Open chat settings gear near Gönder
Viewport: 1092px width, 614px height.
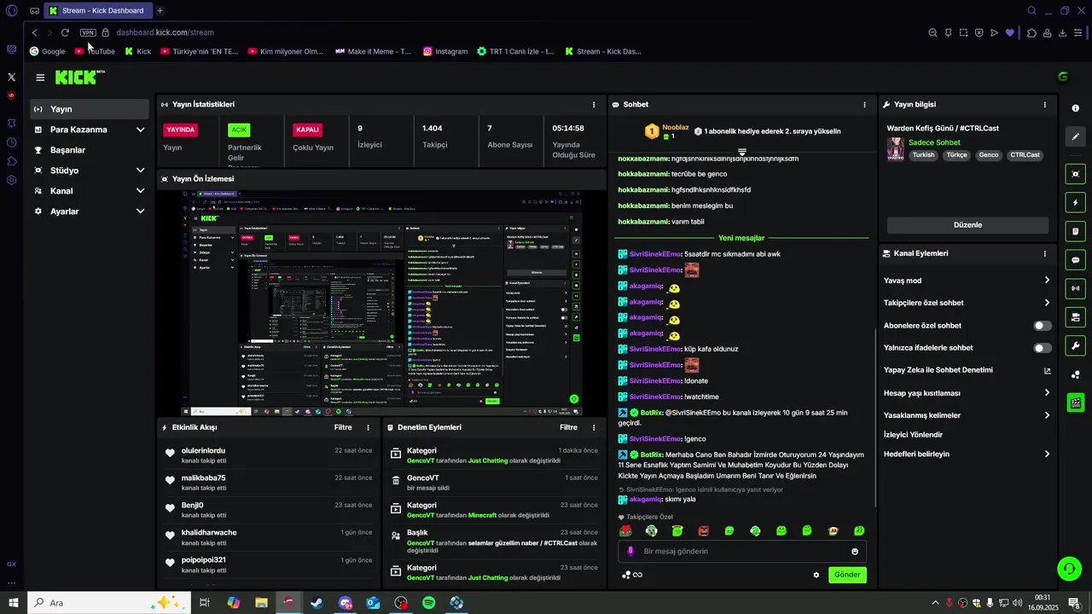[816, 575]
